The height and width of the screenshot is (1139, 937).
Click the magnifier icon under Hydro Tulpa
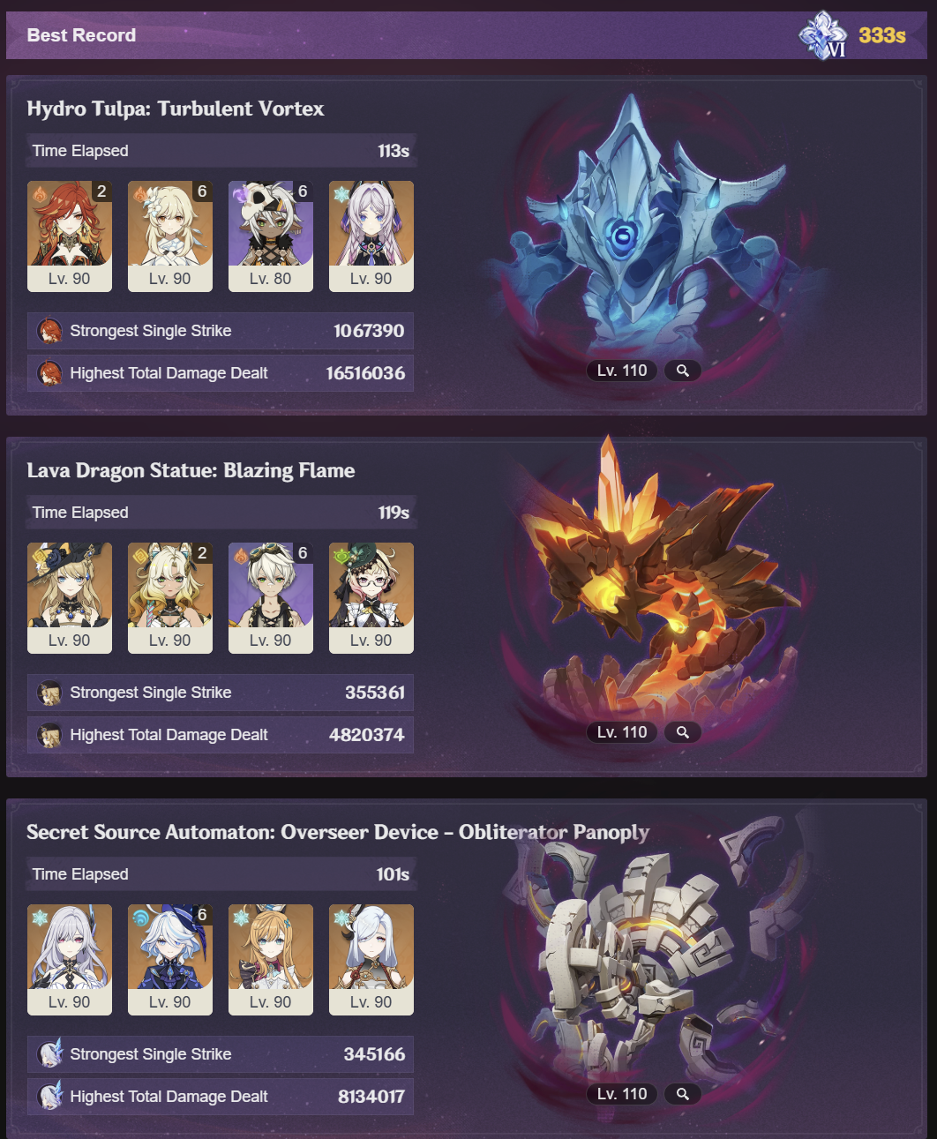point(683,371)
